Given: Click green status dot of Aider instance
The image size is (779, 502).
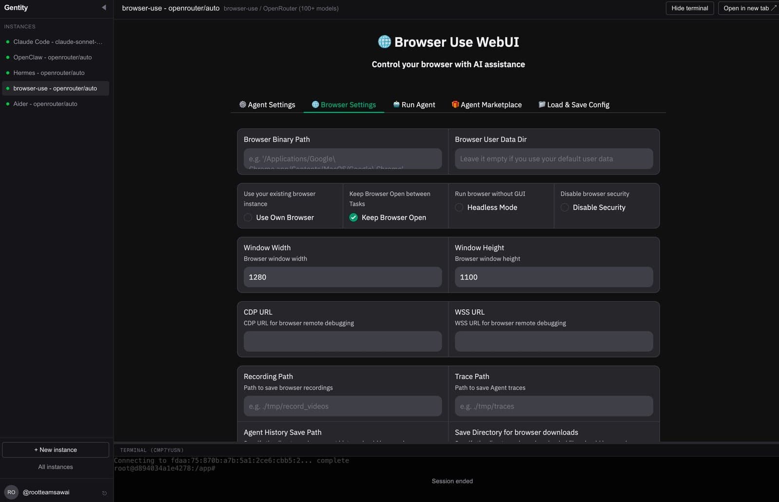Looking at the screenshot, I should point(8,104).
